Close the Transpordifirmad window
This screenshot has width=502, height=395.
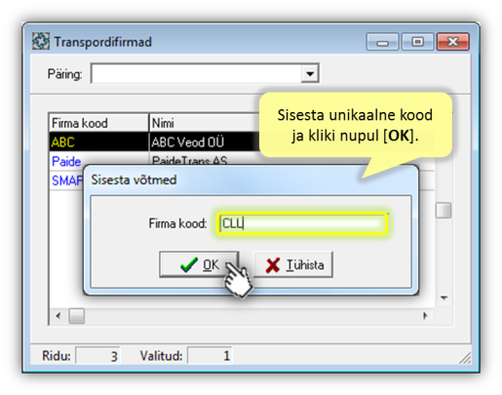(453, 42)
